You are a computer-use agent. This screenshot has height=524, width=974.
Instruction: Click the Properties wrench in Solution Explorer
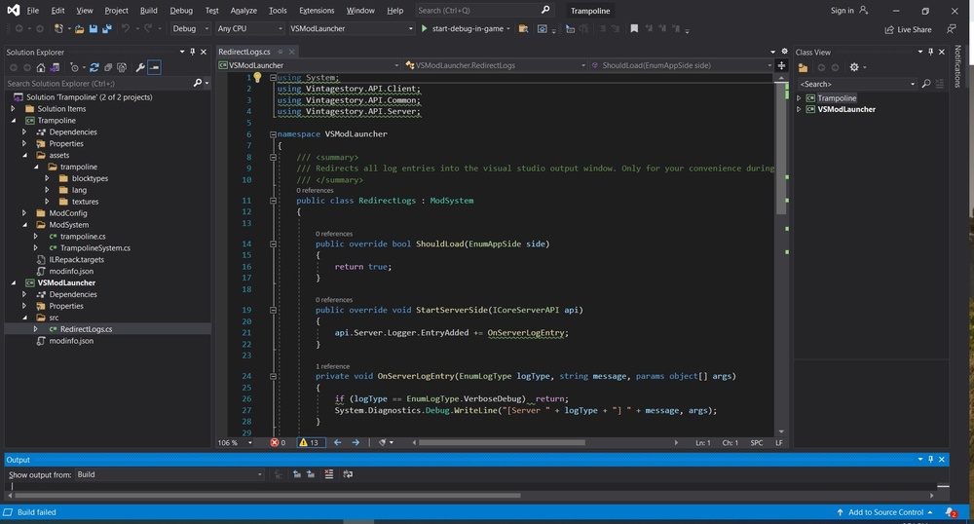pyautogui.click(x=140, y=68)
